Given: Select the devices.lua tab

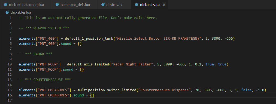Looking at the screenshot, I should pyautogui.click(x=114, y=5).
